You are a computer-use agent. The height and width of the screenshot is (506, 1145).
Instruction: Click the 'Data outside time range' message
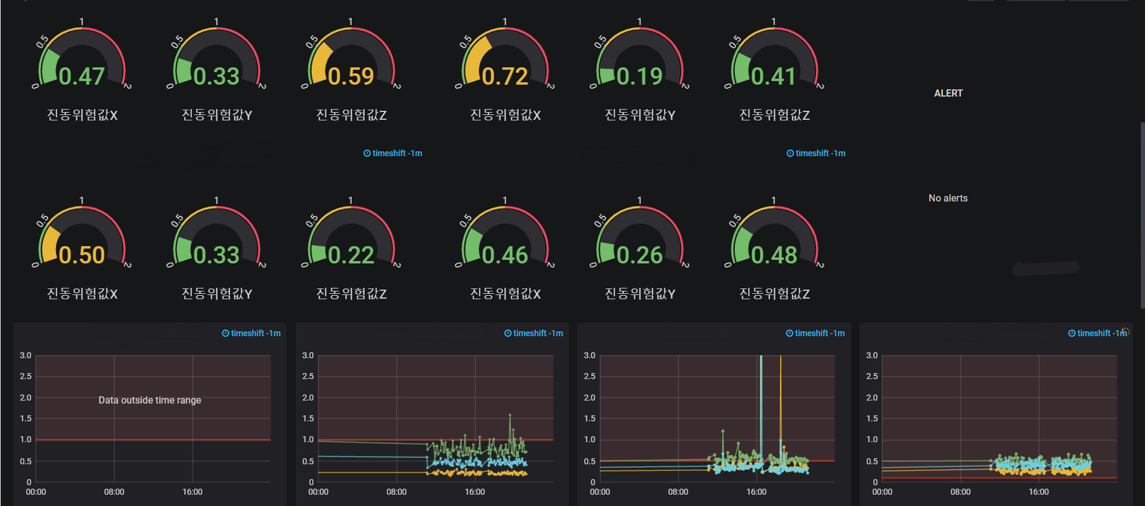click(x=150, y=400)
